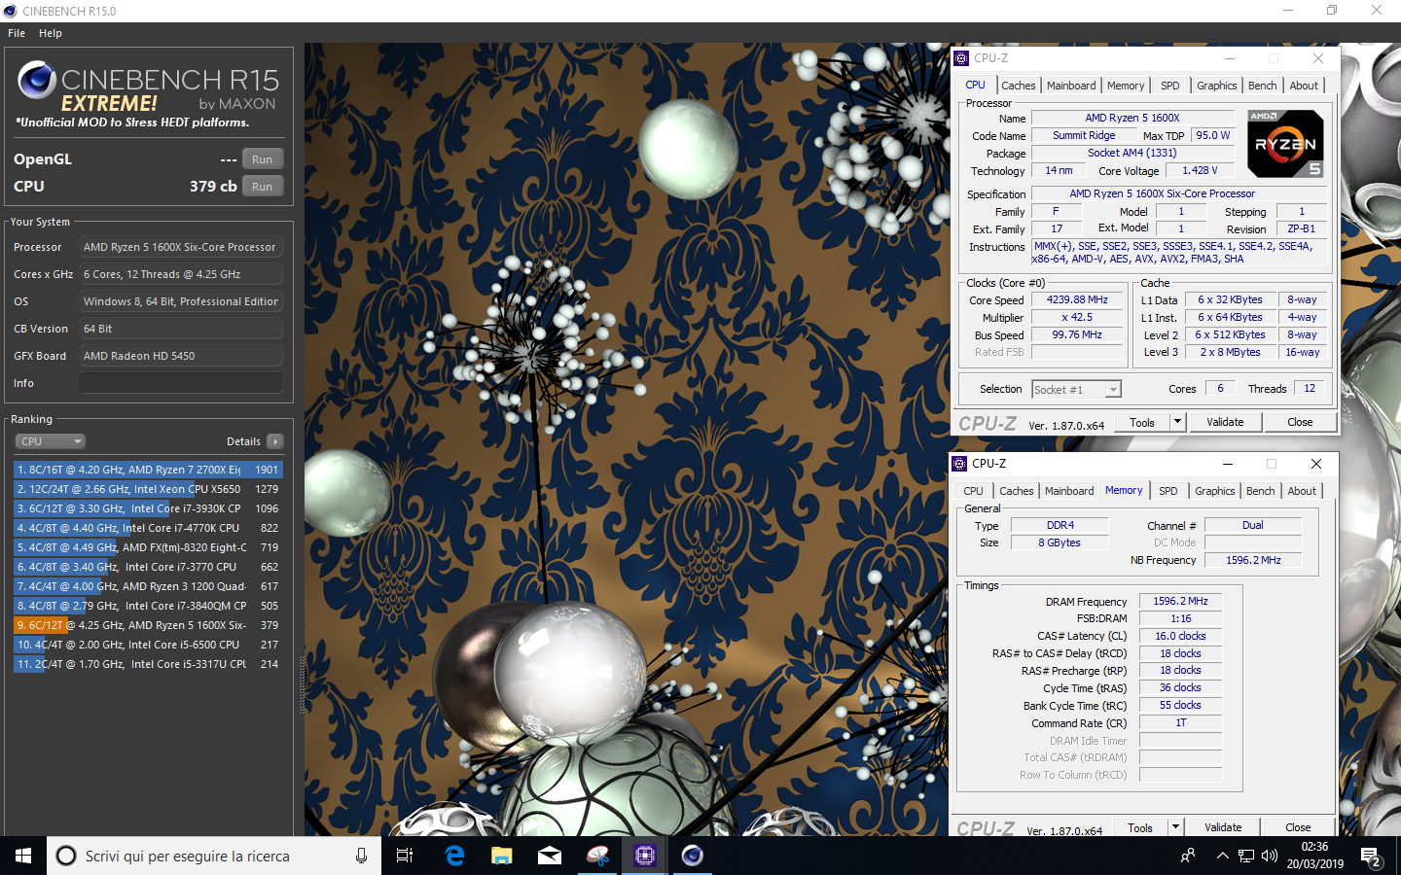The image size is (1401, 875).
Task: Open Cinebench taskbar icon
Action: click(x=692, y=856)
